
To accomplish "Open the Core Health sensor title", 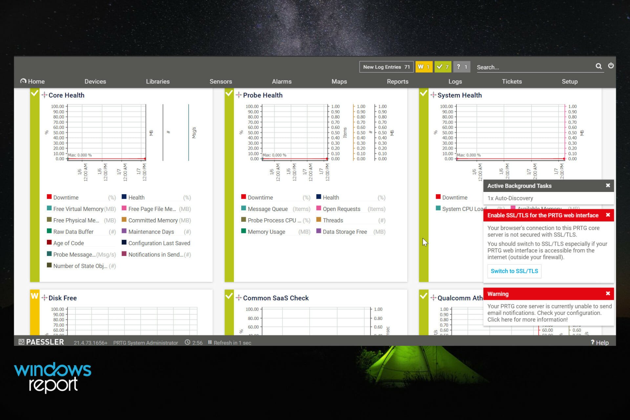I will [x=66, y=95].
